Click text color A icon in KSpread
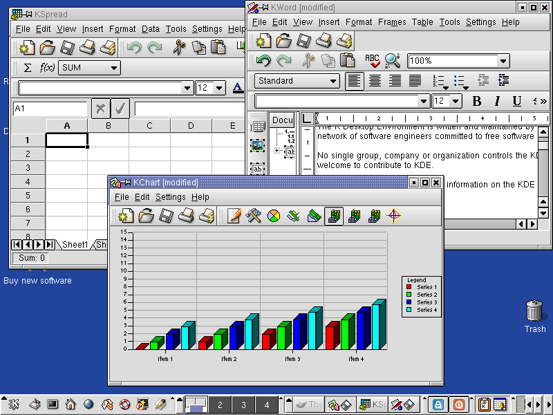Screen dimensions: 553x415 click(x=238, y=88)
